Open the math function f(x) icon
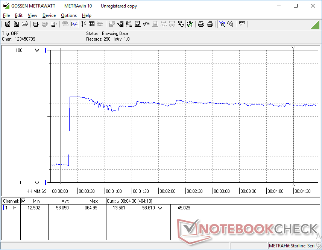322x250 pixels. coord(146,24)
